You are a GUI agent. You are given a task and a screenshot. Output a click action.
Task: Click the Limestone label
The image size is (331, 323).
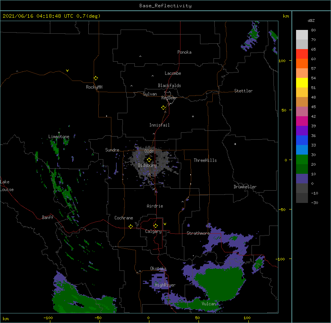pyautogui.click(x=59, y=137)
